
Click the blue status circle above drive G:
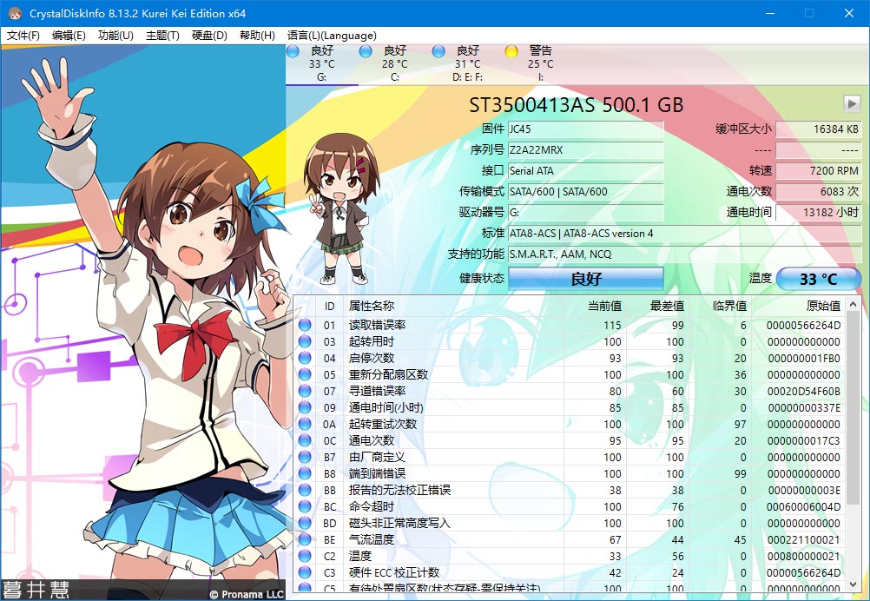point(292,51)
